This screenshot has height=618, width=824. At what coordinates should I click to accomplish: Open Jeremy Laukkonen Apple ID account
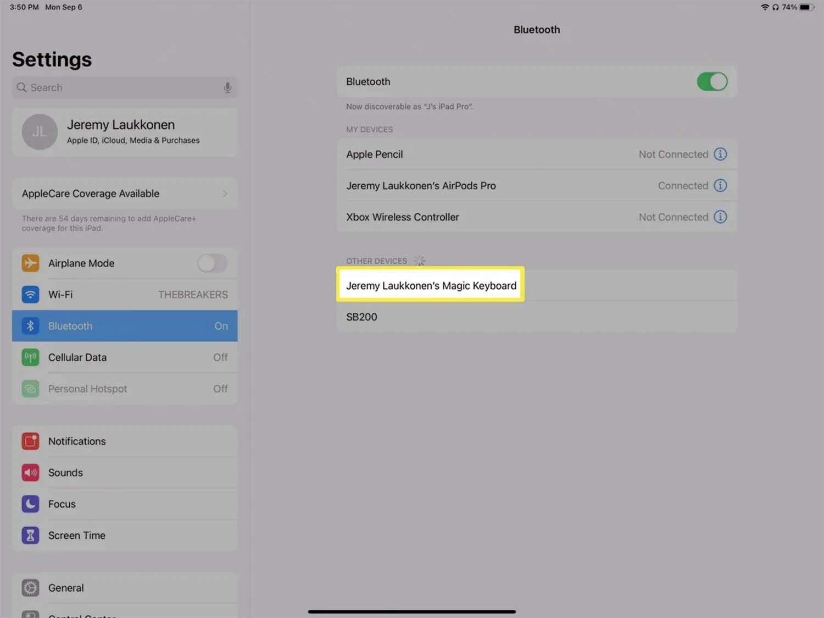coord(125,132)
